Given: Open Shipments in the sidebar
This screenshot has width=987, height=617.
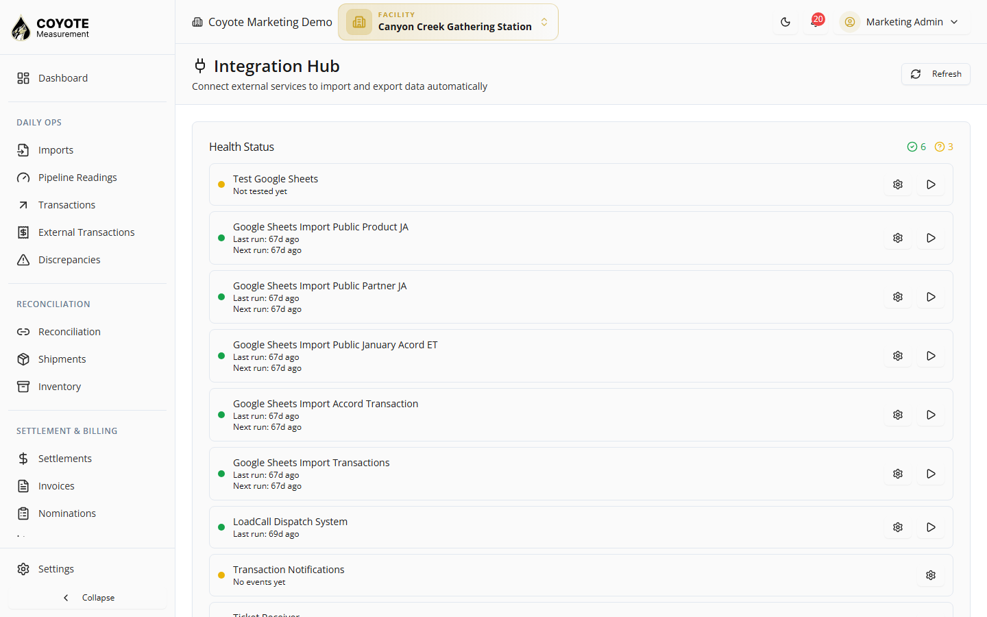Looking at the screenshot, I should [x=87, y=359].
